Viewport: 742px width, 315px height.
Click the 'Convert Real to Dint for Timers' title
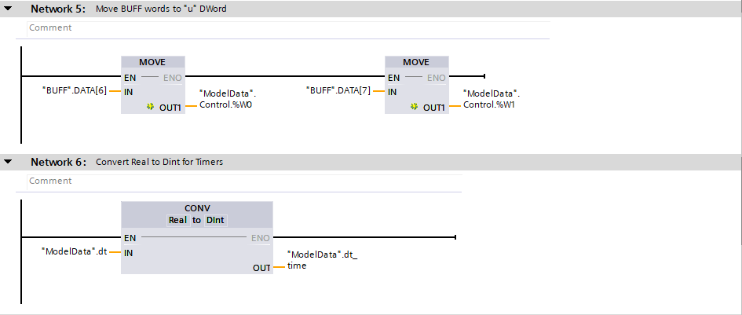point(159,162)
